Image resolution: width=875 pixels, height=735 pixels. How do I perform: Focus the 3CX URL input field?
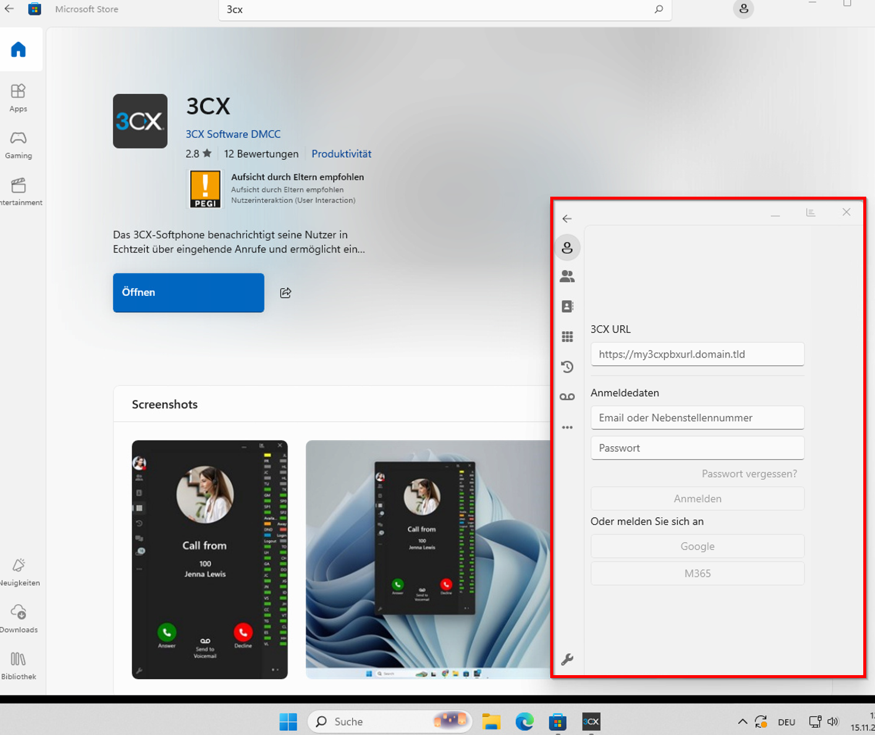[x=697, y=355]
